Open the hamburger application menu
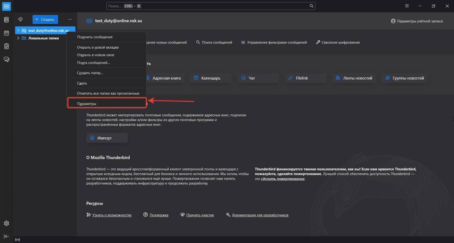This screenshot has height=243, width=454. 407,6
